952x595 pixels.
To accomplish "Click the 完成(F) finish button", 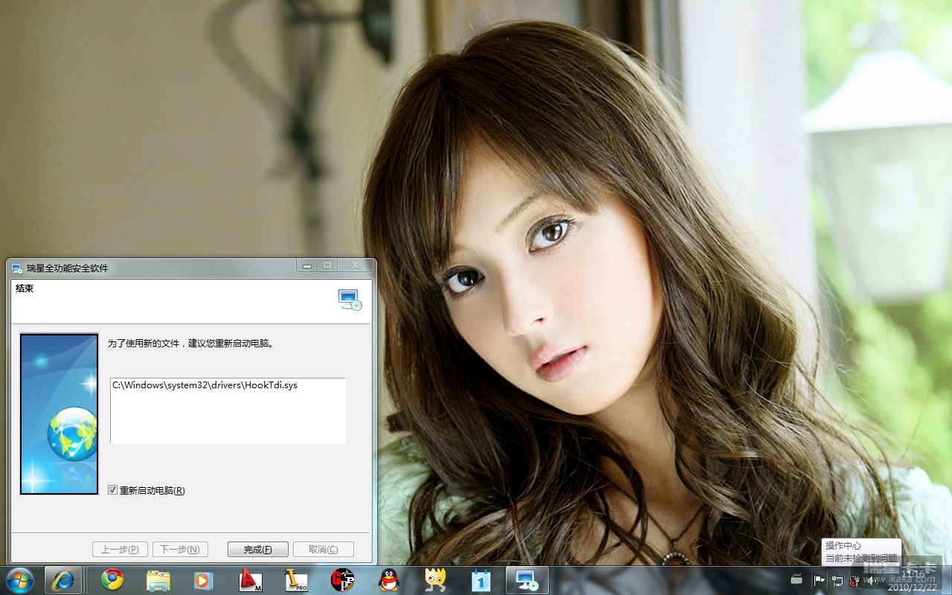I will (257, 550).
